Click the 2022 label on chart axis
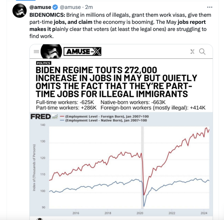Viewport: 224px width, 220px height. coord(172,213)
